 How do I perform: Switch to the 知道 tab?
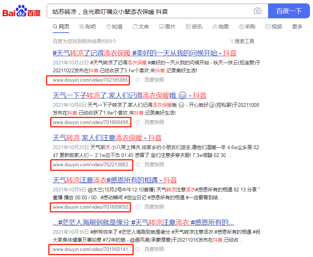(x=114, y=27)
